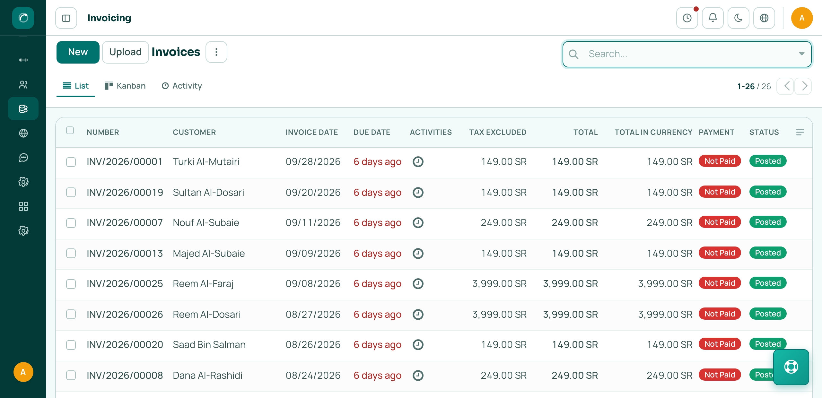This screenshot has width=822, height=398.
Task: Open invoice INV/2026/00020 row
Action: pos(434,345)
